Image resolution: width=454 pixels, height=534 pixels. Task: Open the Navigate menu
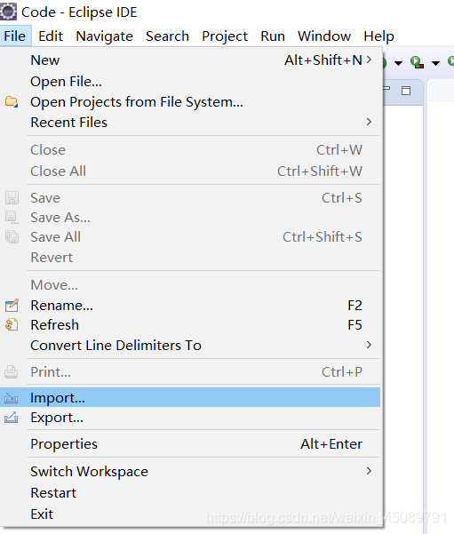(x=104, y=36)
